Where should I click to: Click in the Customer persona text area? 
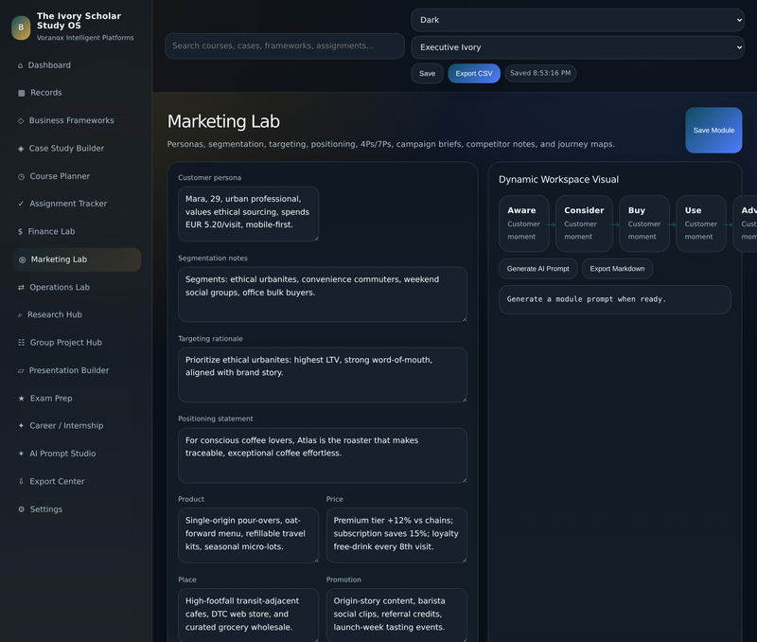[248, 214]
